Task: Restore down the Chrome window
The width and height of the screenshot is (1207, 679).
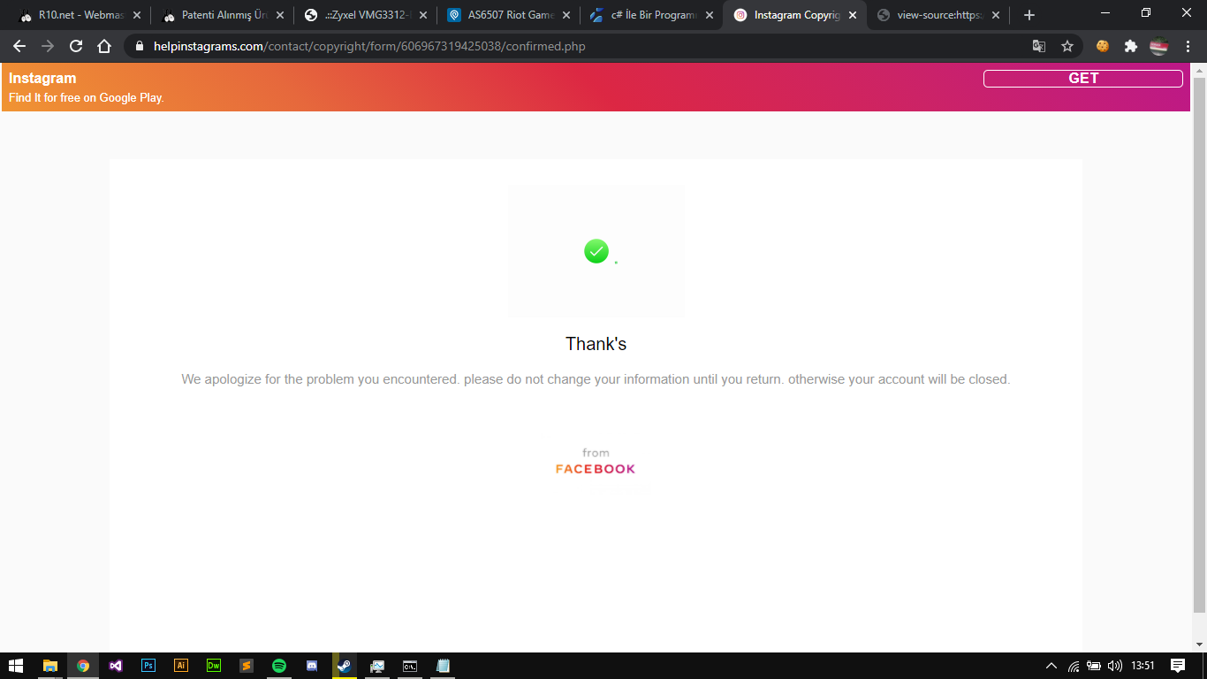Action: click(x=1146, y=13)
